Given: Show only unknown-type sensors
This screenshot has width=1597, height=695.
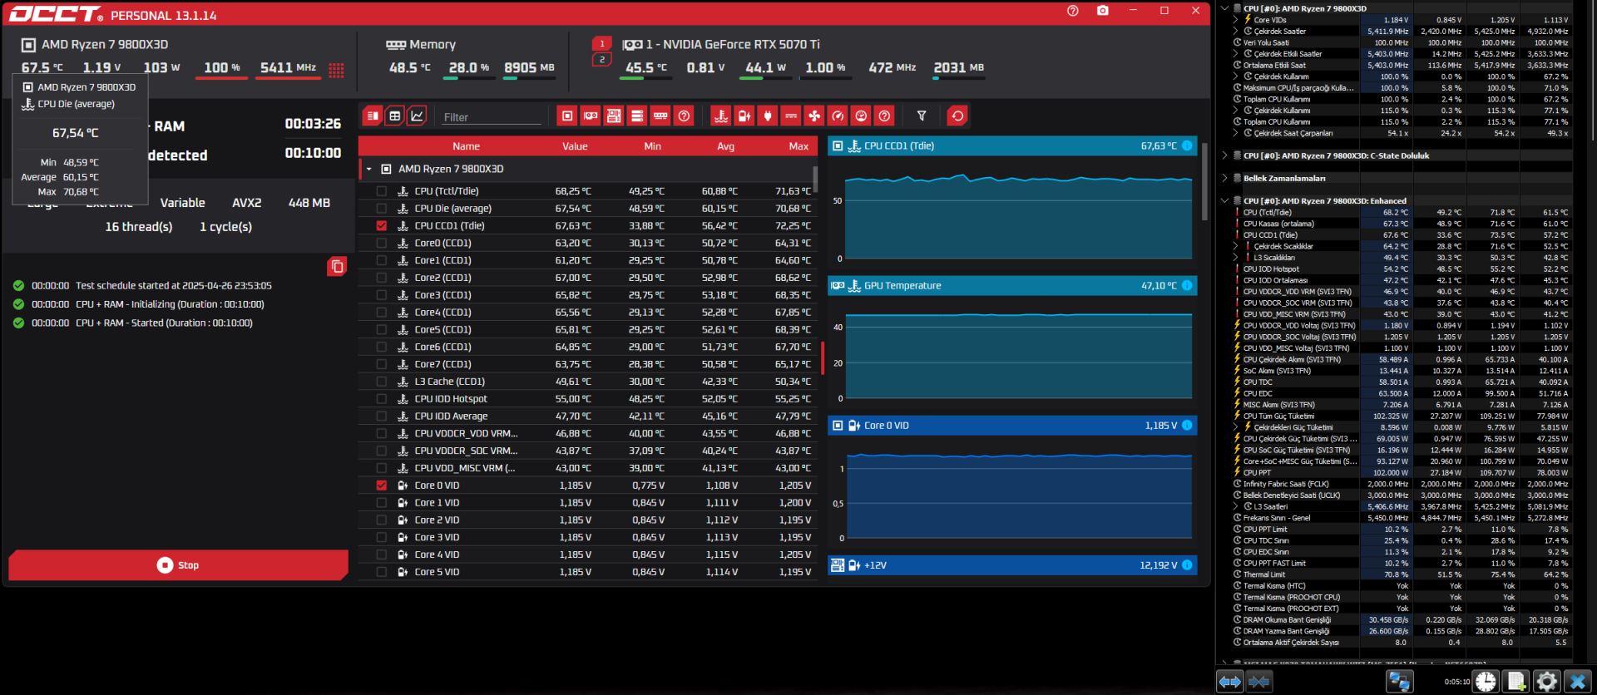Looking at the screenshot, I should tap(884, 116).
